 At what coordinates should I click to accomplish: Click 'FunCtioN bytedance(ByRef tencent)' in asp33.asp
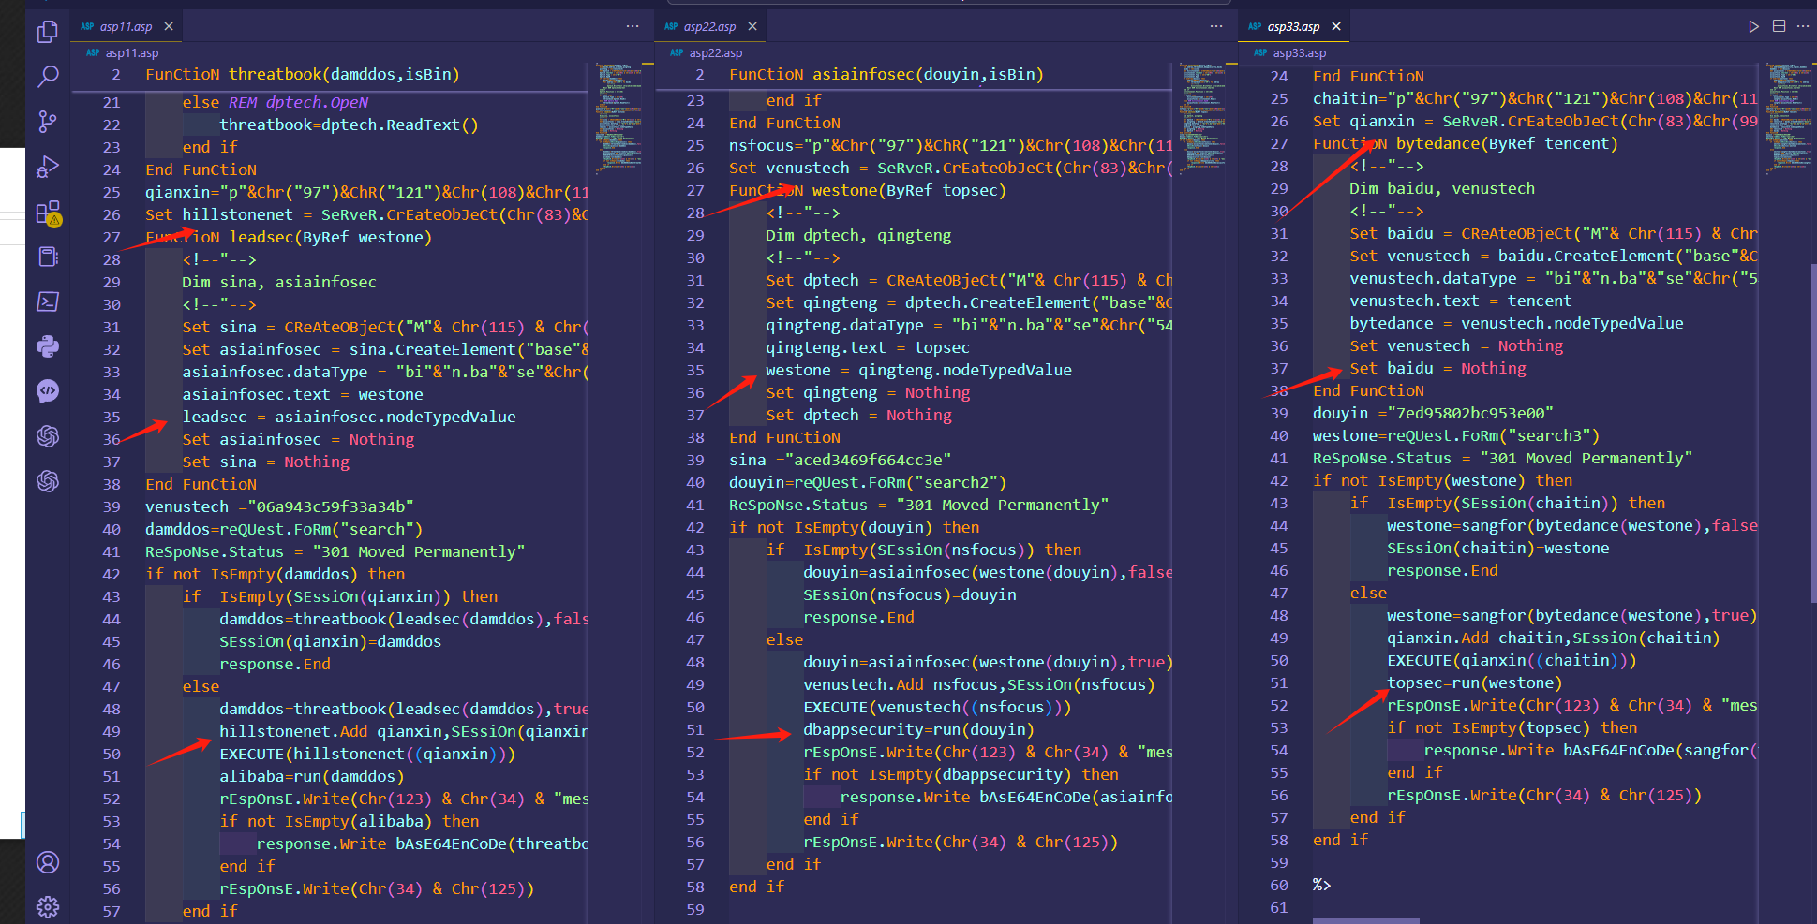pyautogui.click(x=1466, y=144)
